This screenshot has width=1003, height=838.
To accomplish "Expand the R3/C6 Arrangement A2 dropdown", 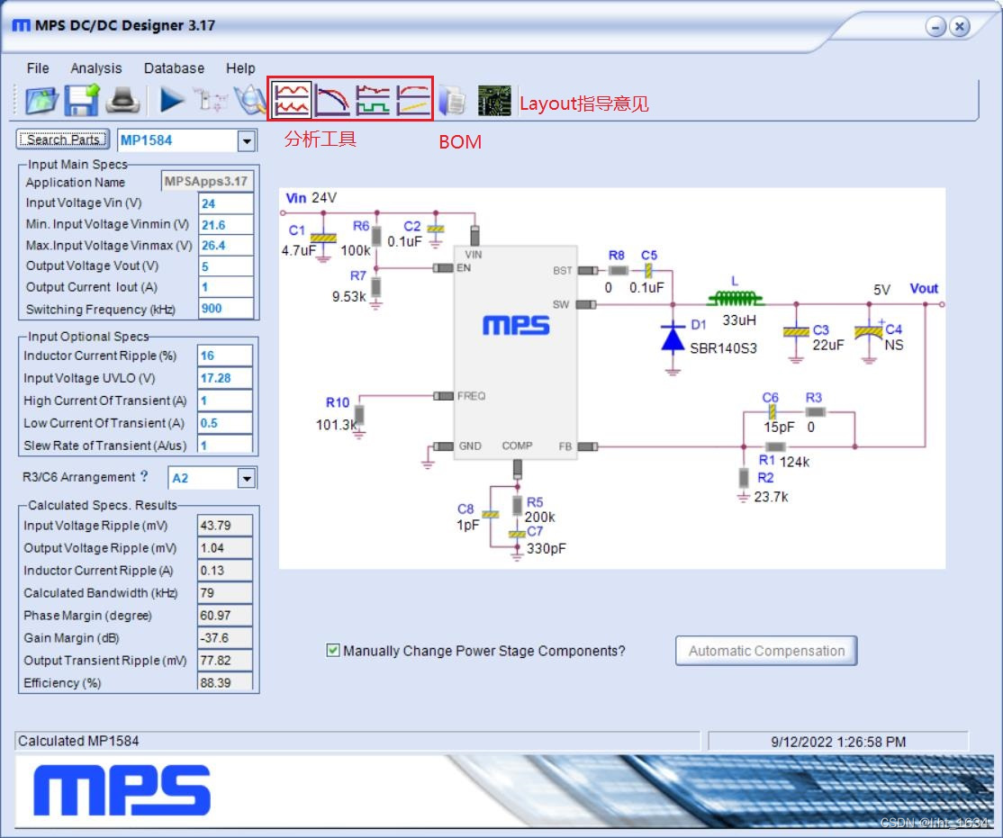I will coord(247,478).
